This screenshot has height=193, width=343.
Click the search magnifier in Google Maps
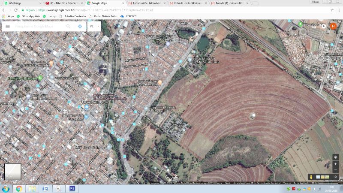click(68, 26)
